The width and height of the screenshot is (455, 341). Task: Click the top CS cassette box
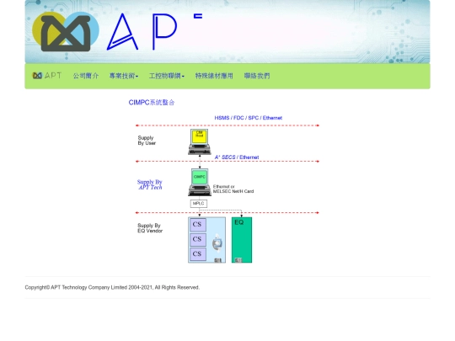(198, 225)
